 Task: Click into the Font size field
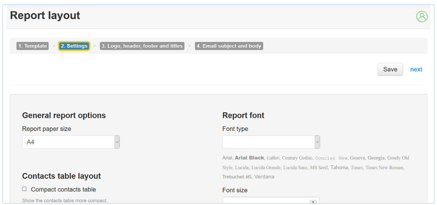point(266,201)
